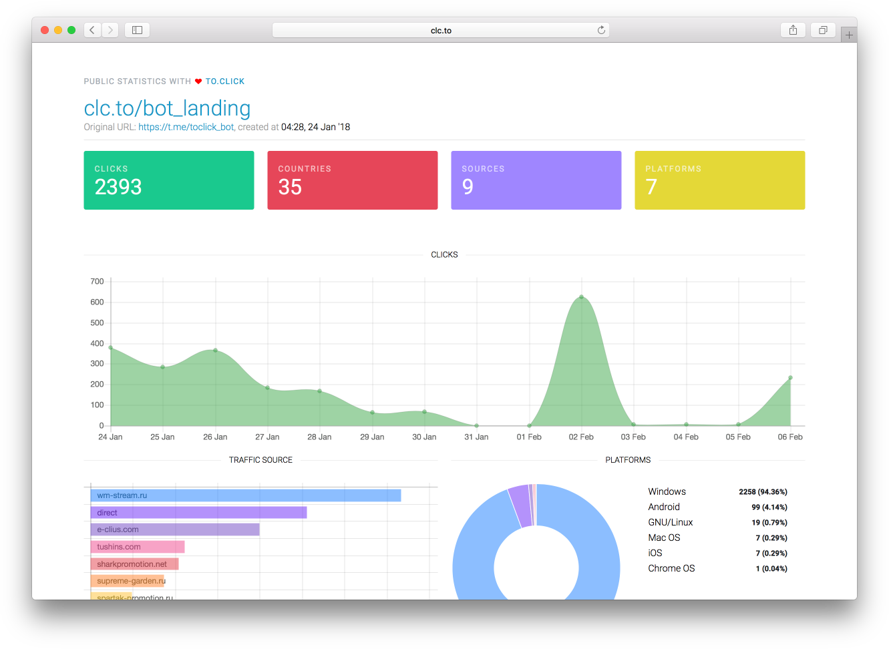Click the Android platform legend row
Screen dimensions: 889x649
pos(717,507)
